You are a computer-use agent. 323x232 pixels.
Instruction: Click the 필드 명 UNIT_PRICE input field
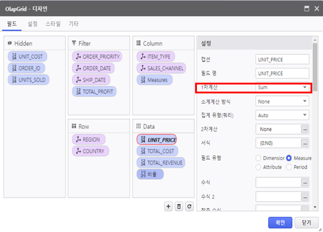[x=282, y=73]
